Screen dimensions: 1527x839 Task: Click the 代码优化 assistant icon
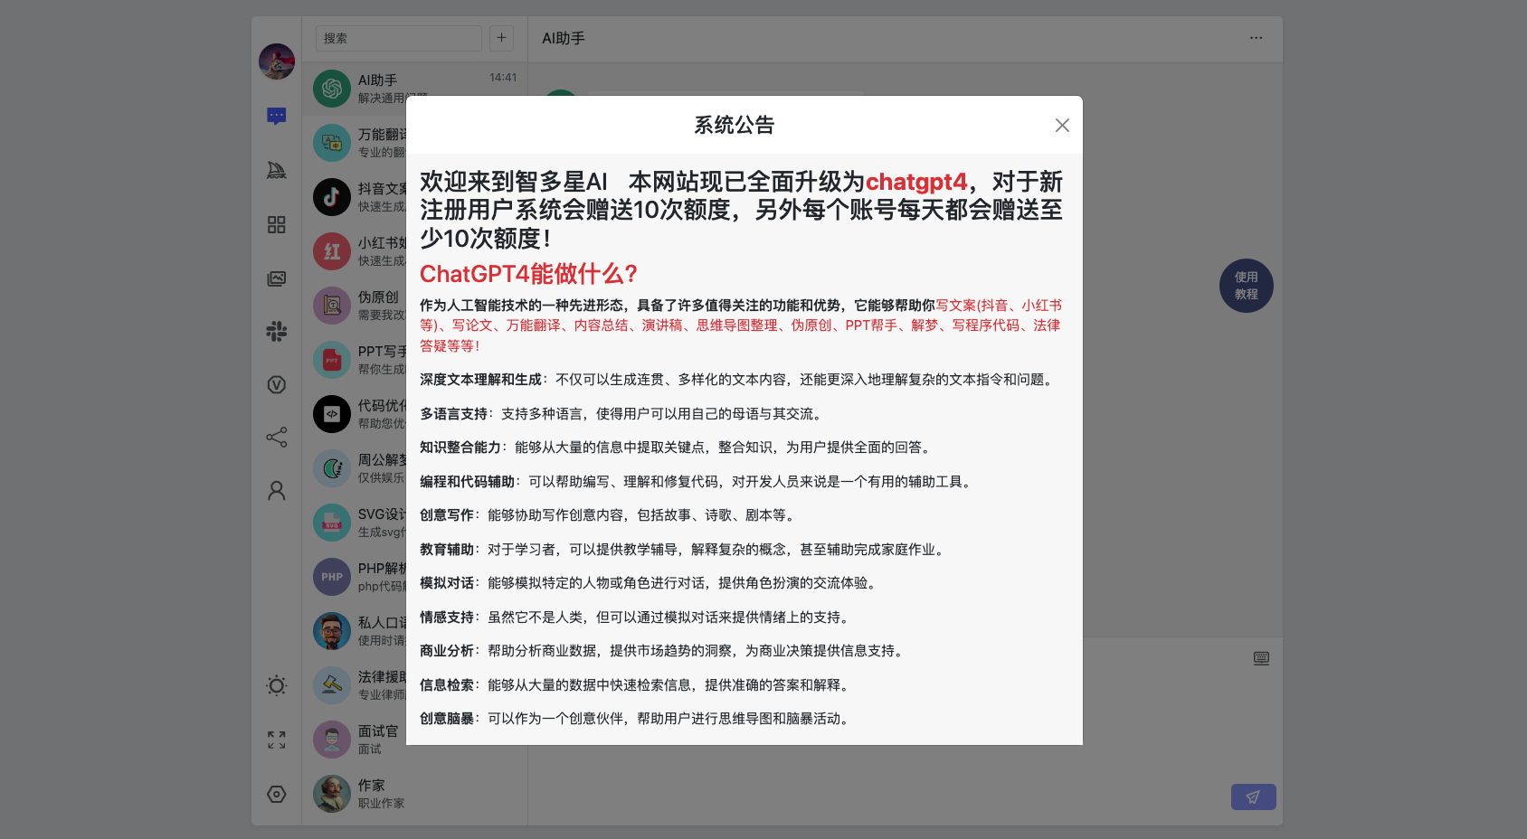(332, 414)
